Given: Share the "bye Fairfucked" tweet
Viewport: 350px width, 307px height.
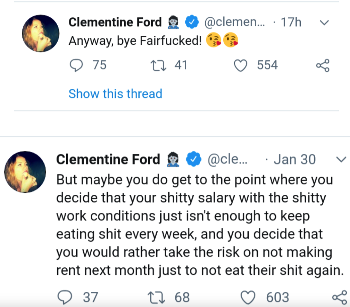Looking at the screenshot, I should point(323,66).
